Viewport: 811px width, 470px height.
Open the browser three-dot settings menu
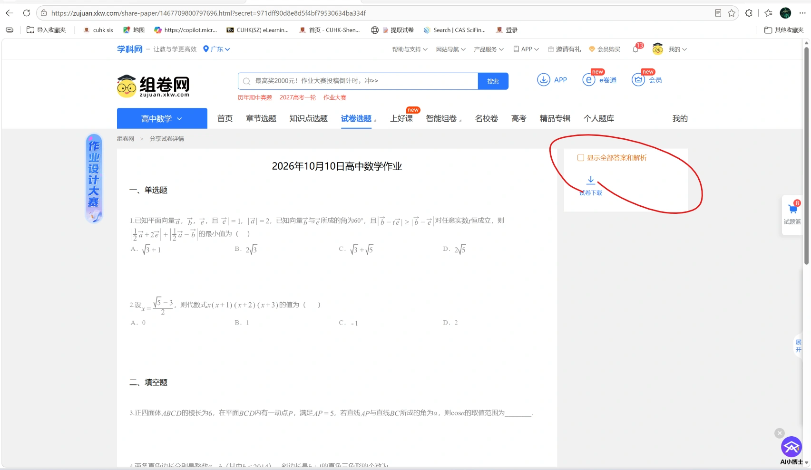802,13
